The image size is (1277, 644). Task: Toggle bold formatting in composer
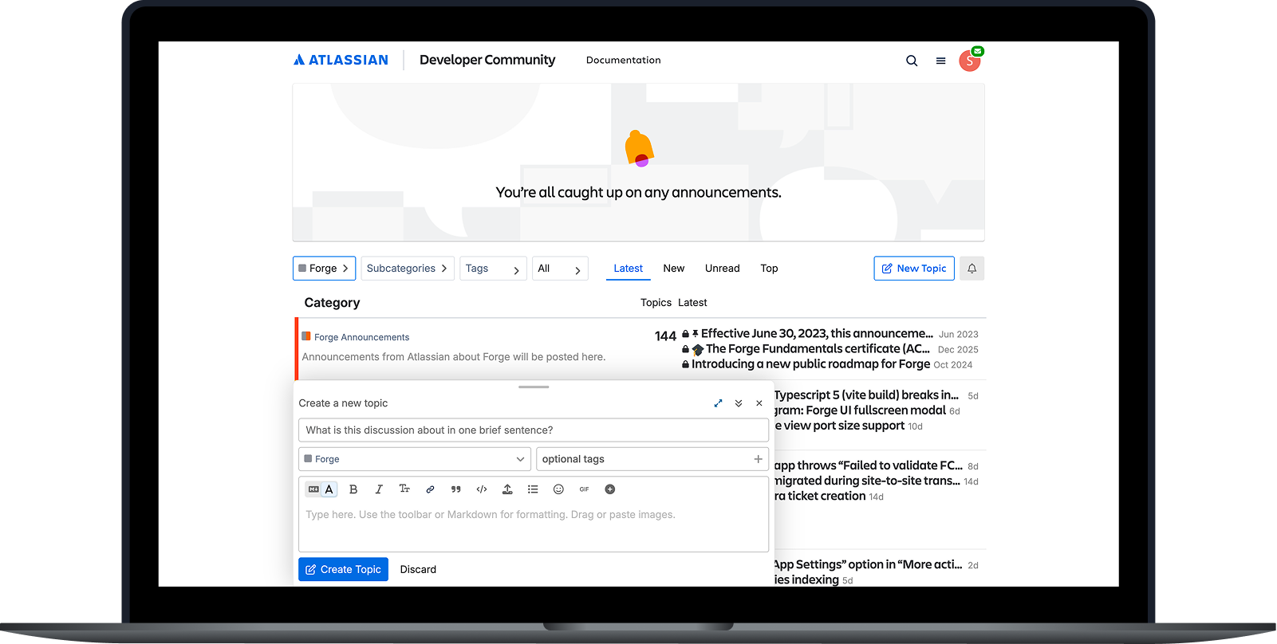pos(353,489)
